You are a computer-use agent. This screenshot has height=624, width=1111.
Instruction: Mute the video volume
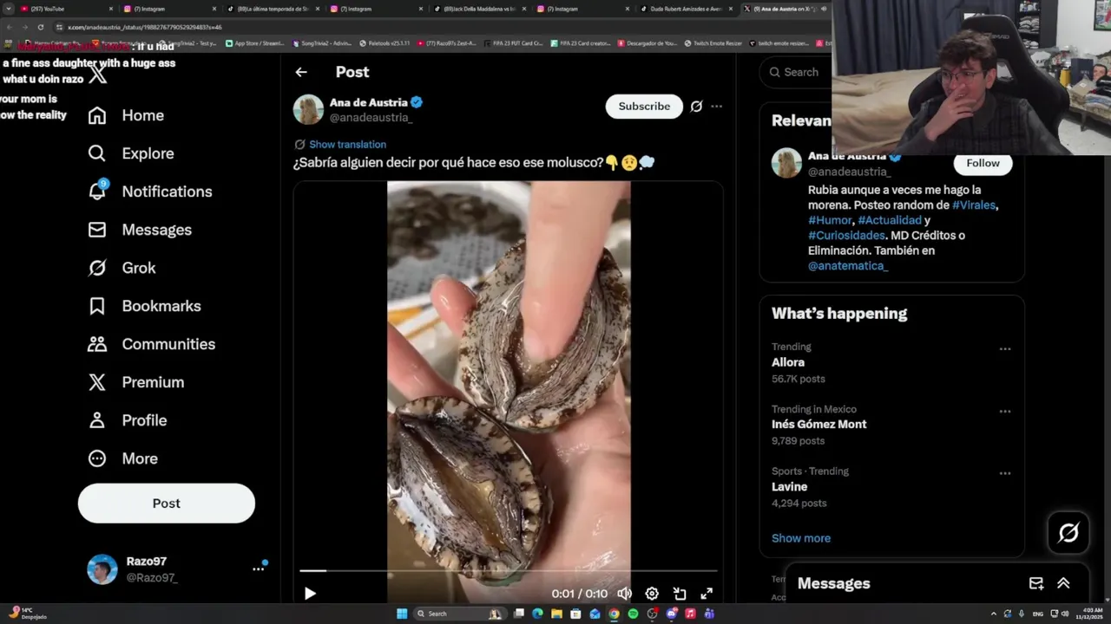[x=624, y=594]
